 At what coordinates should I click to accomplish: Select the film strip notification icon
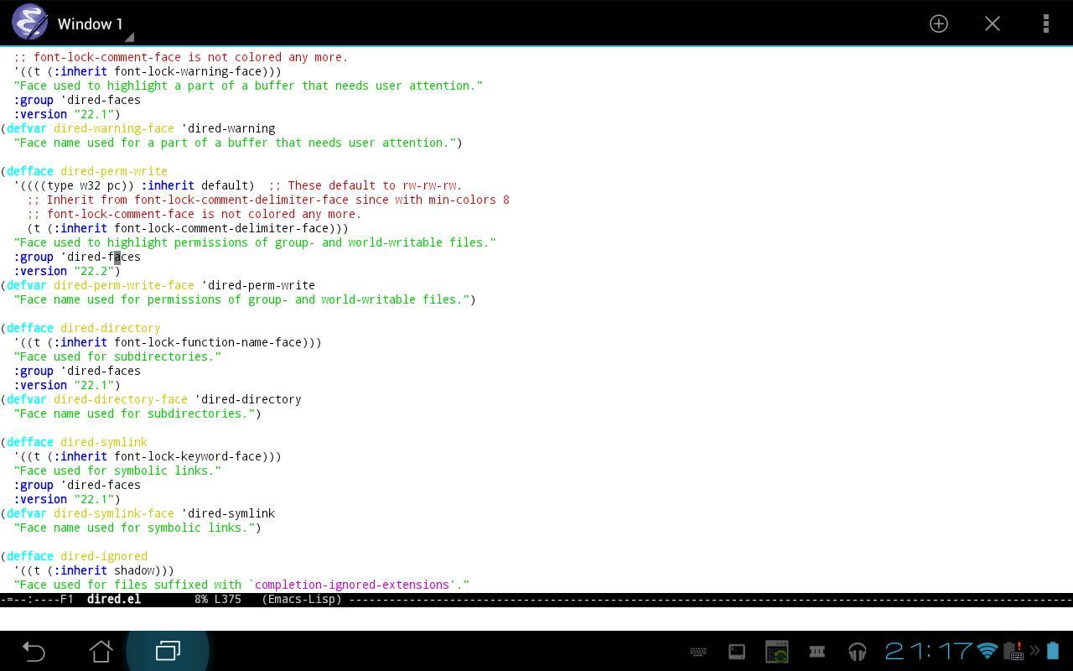[816, 651]
